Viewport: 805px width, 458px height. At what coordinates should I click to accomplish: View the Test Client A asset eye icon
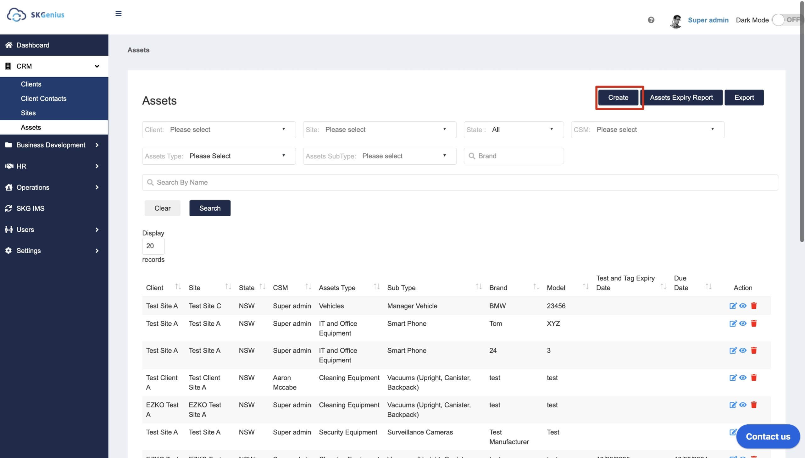pos(743,378)
